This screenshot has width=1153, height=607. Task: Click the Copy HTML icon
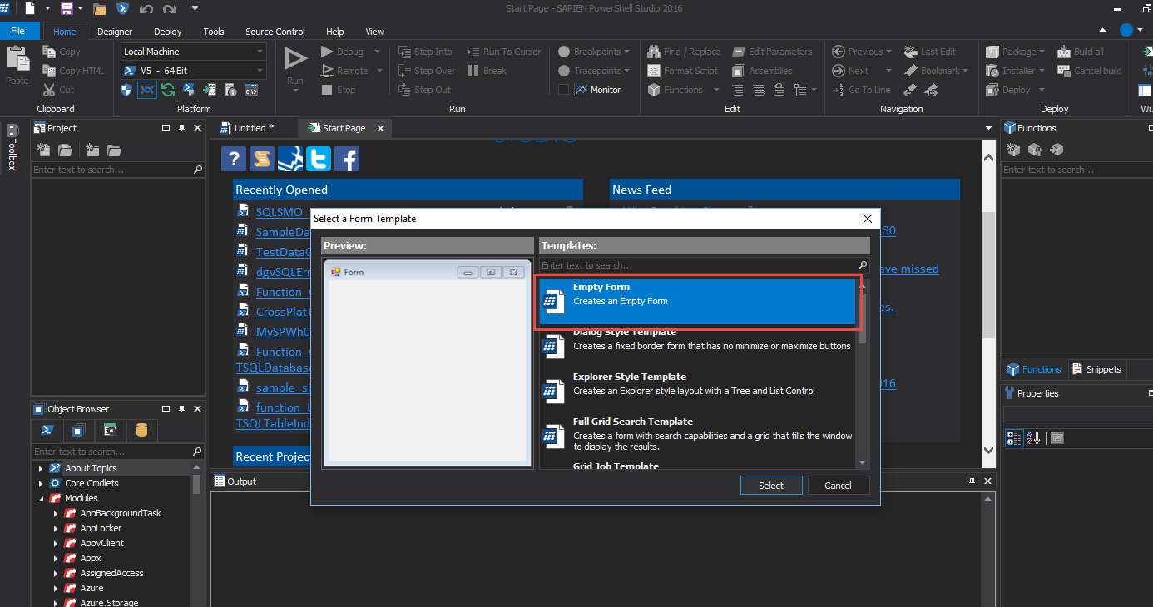coord(48,71)
